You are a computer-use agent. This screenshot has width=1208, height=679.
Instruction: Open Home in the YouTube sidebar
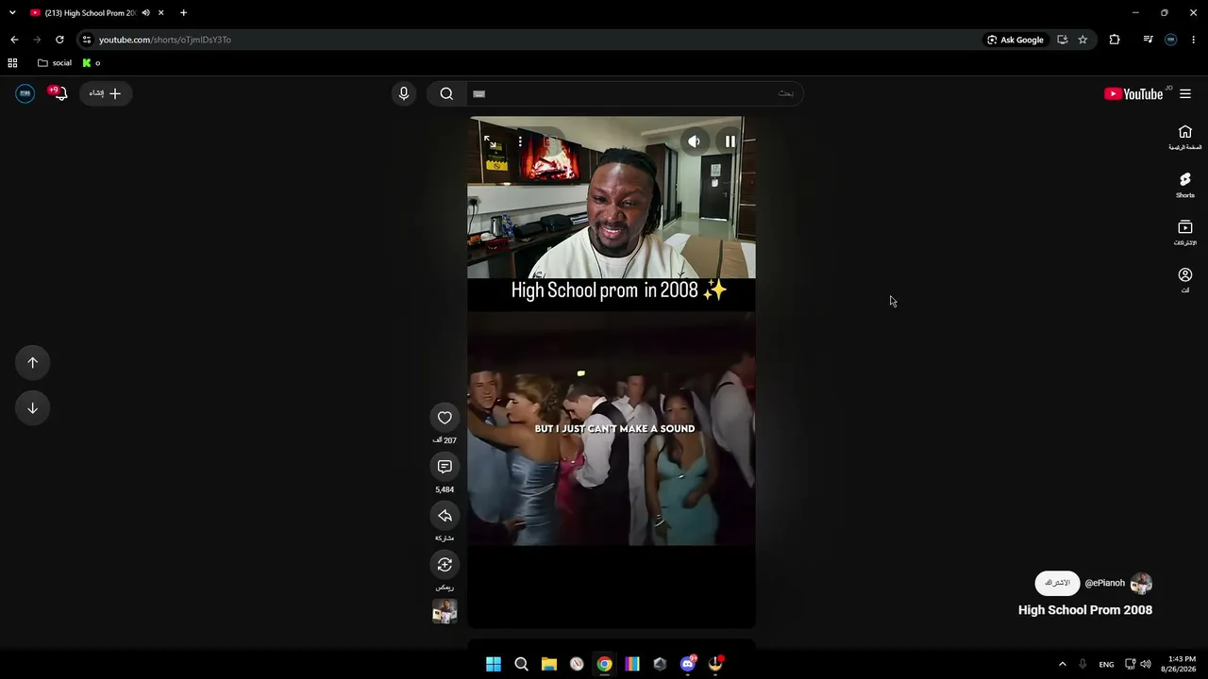point(1185,138)
